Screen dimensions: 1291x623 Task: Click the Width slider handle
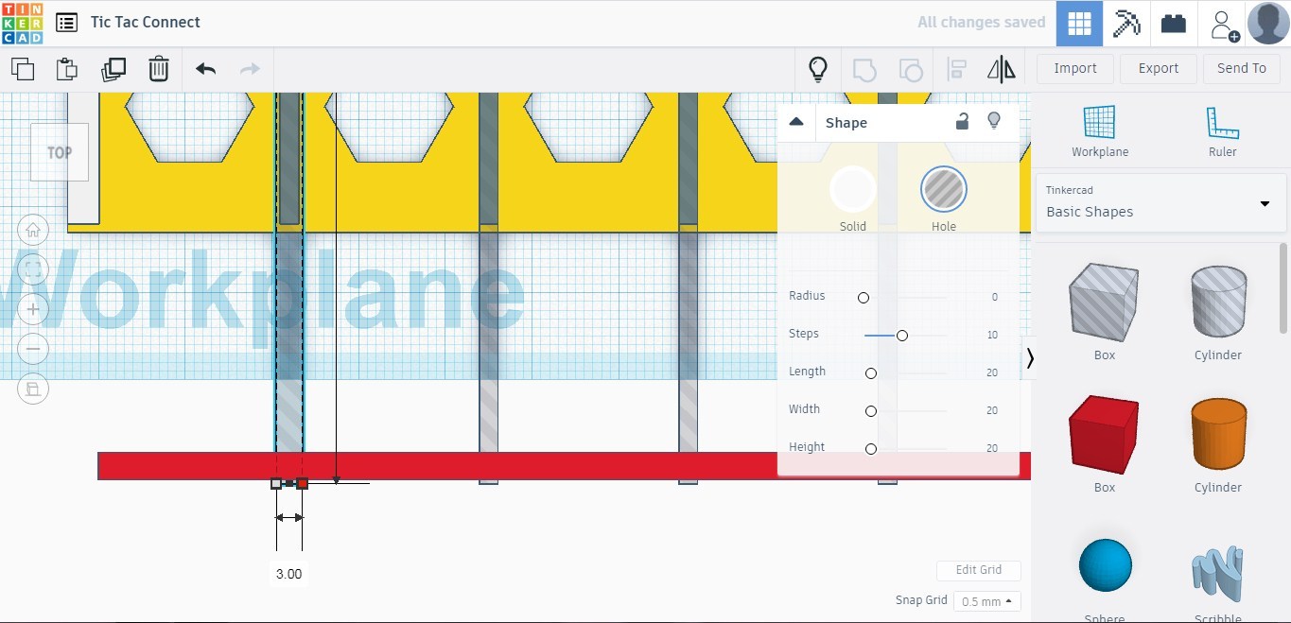click(871, 411)
